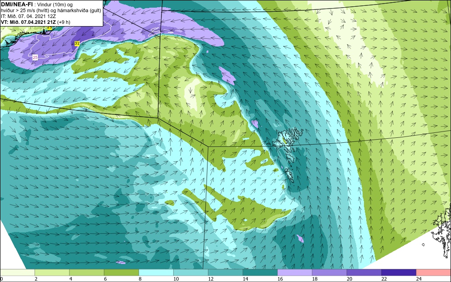Click the 'VT: Mið. 07.04.2021 21Z (+9 h)' line
Image resolution: width=451 pixels, height=282 pixels.
[x=35, y=22]
